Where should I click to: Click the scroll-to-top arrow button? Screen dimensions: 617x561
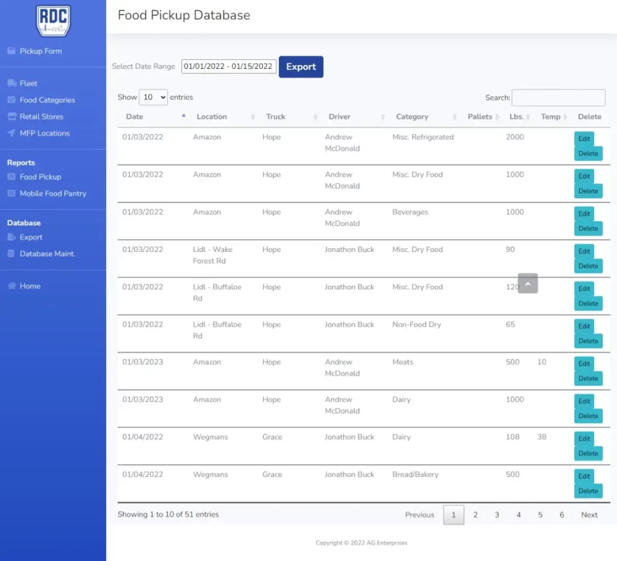coord(528,283)
